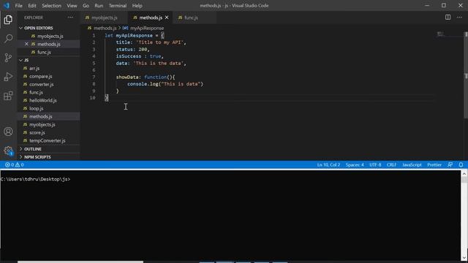Image resolution: width=468 pixels, height=263 pixels.
Task: Open editor More Actions ellipsis
Action: pos(459,18)
